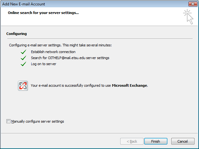Screen dimensions: 199x149
Task: Select the Establish network connection step text
Action: point(53,52)
